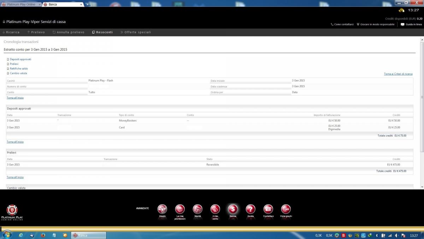Launch Firefox from the taskbar
Screen dimensions: 424x239
pos(43,235)
